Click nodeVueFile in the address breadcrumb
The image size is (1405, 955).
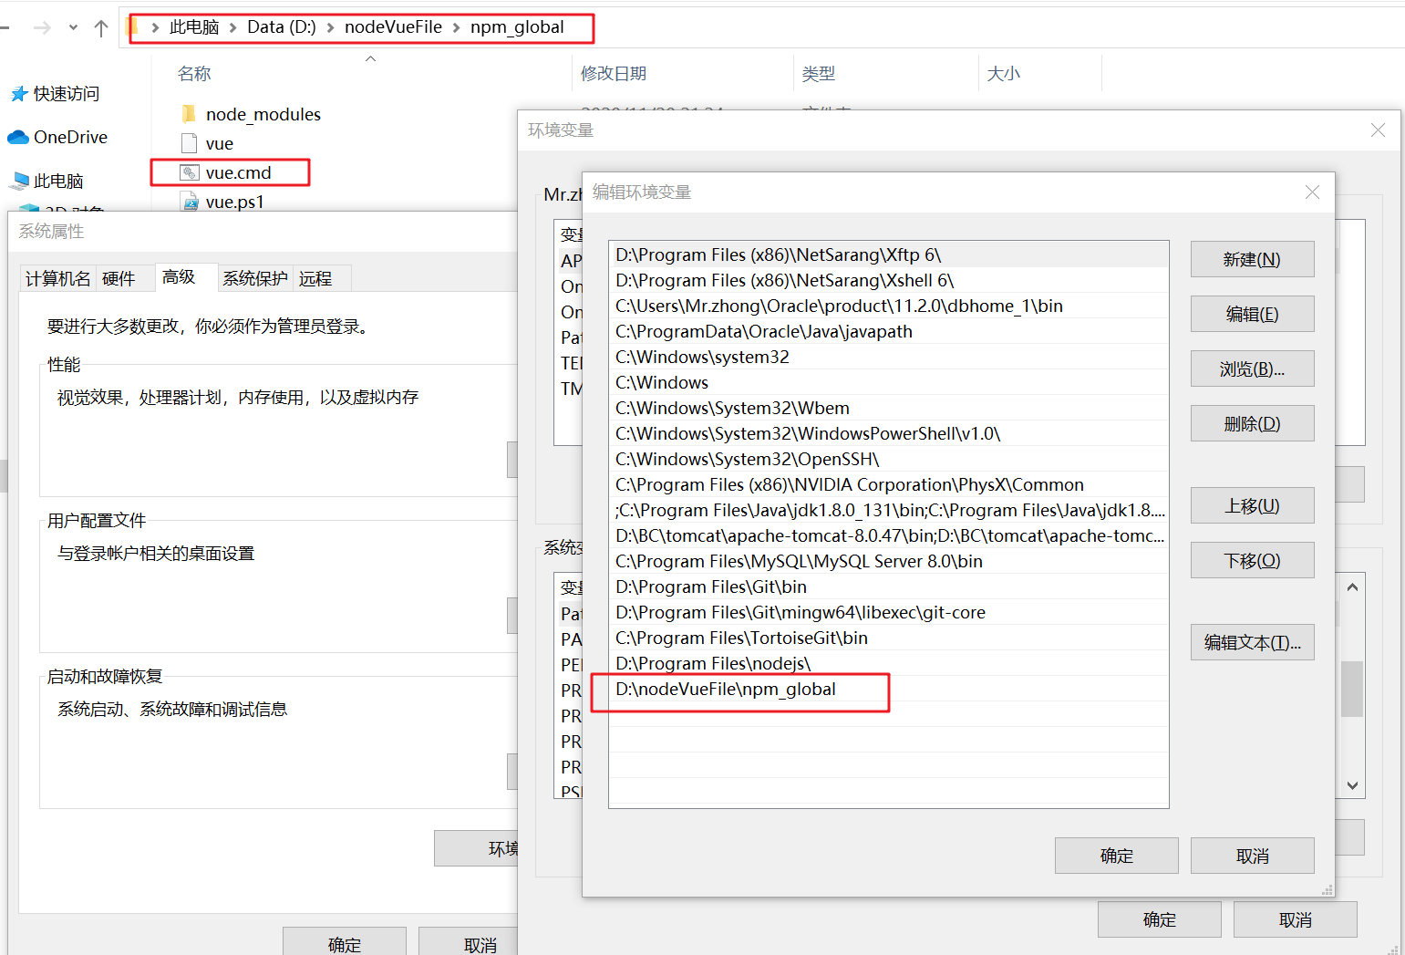pos(393,27)
